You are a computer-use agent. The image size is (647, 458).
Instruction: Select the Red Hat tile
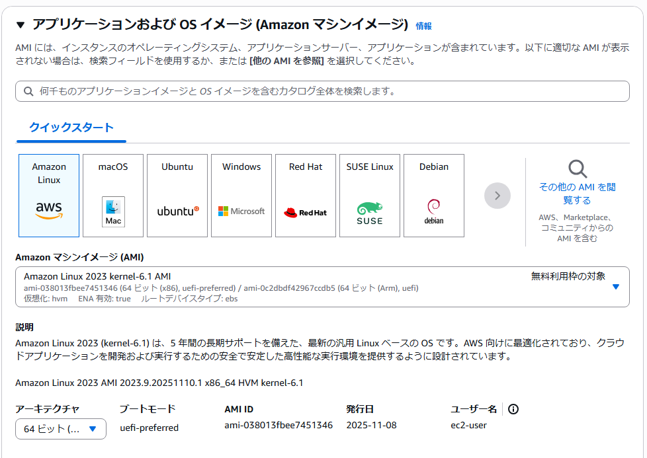click(x=306, y=196)
